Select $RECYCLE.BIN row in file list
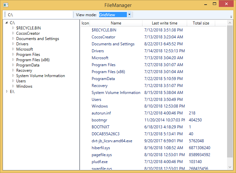This screenshot has height=173, width=236. click(x=153, y=30)
